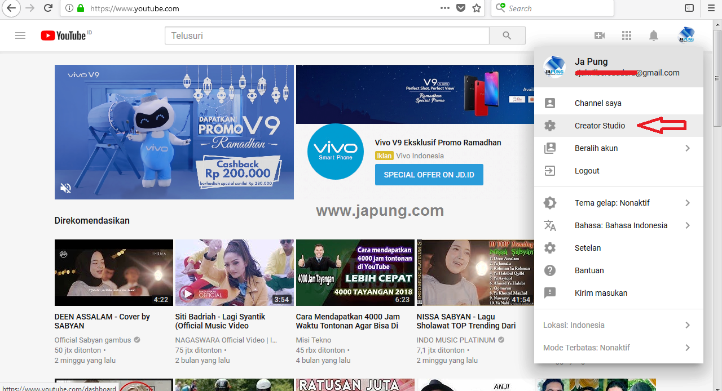The width and height of the screenshot is (722, 391).
Task: Toggle the browser sidebar icon
Action: tap(689, 8)
